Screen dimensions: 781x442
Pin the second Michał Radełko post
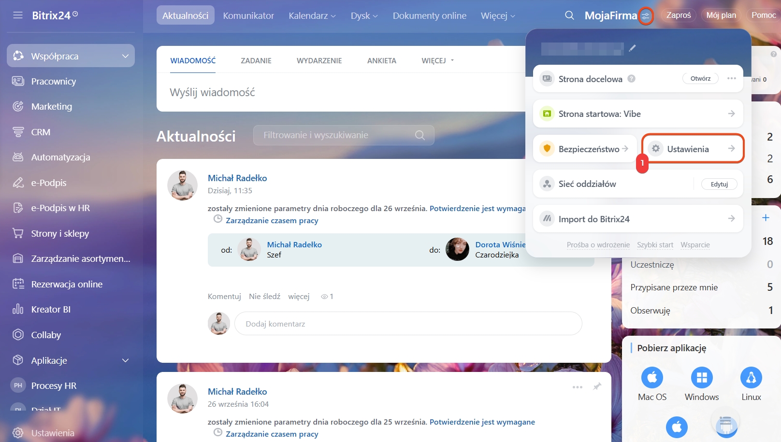click(x=597, y=386)
